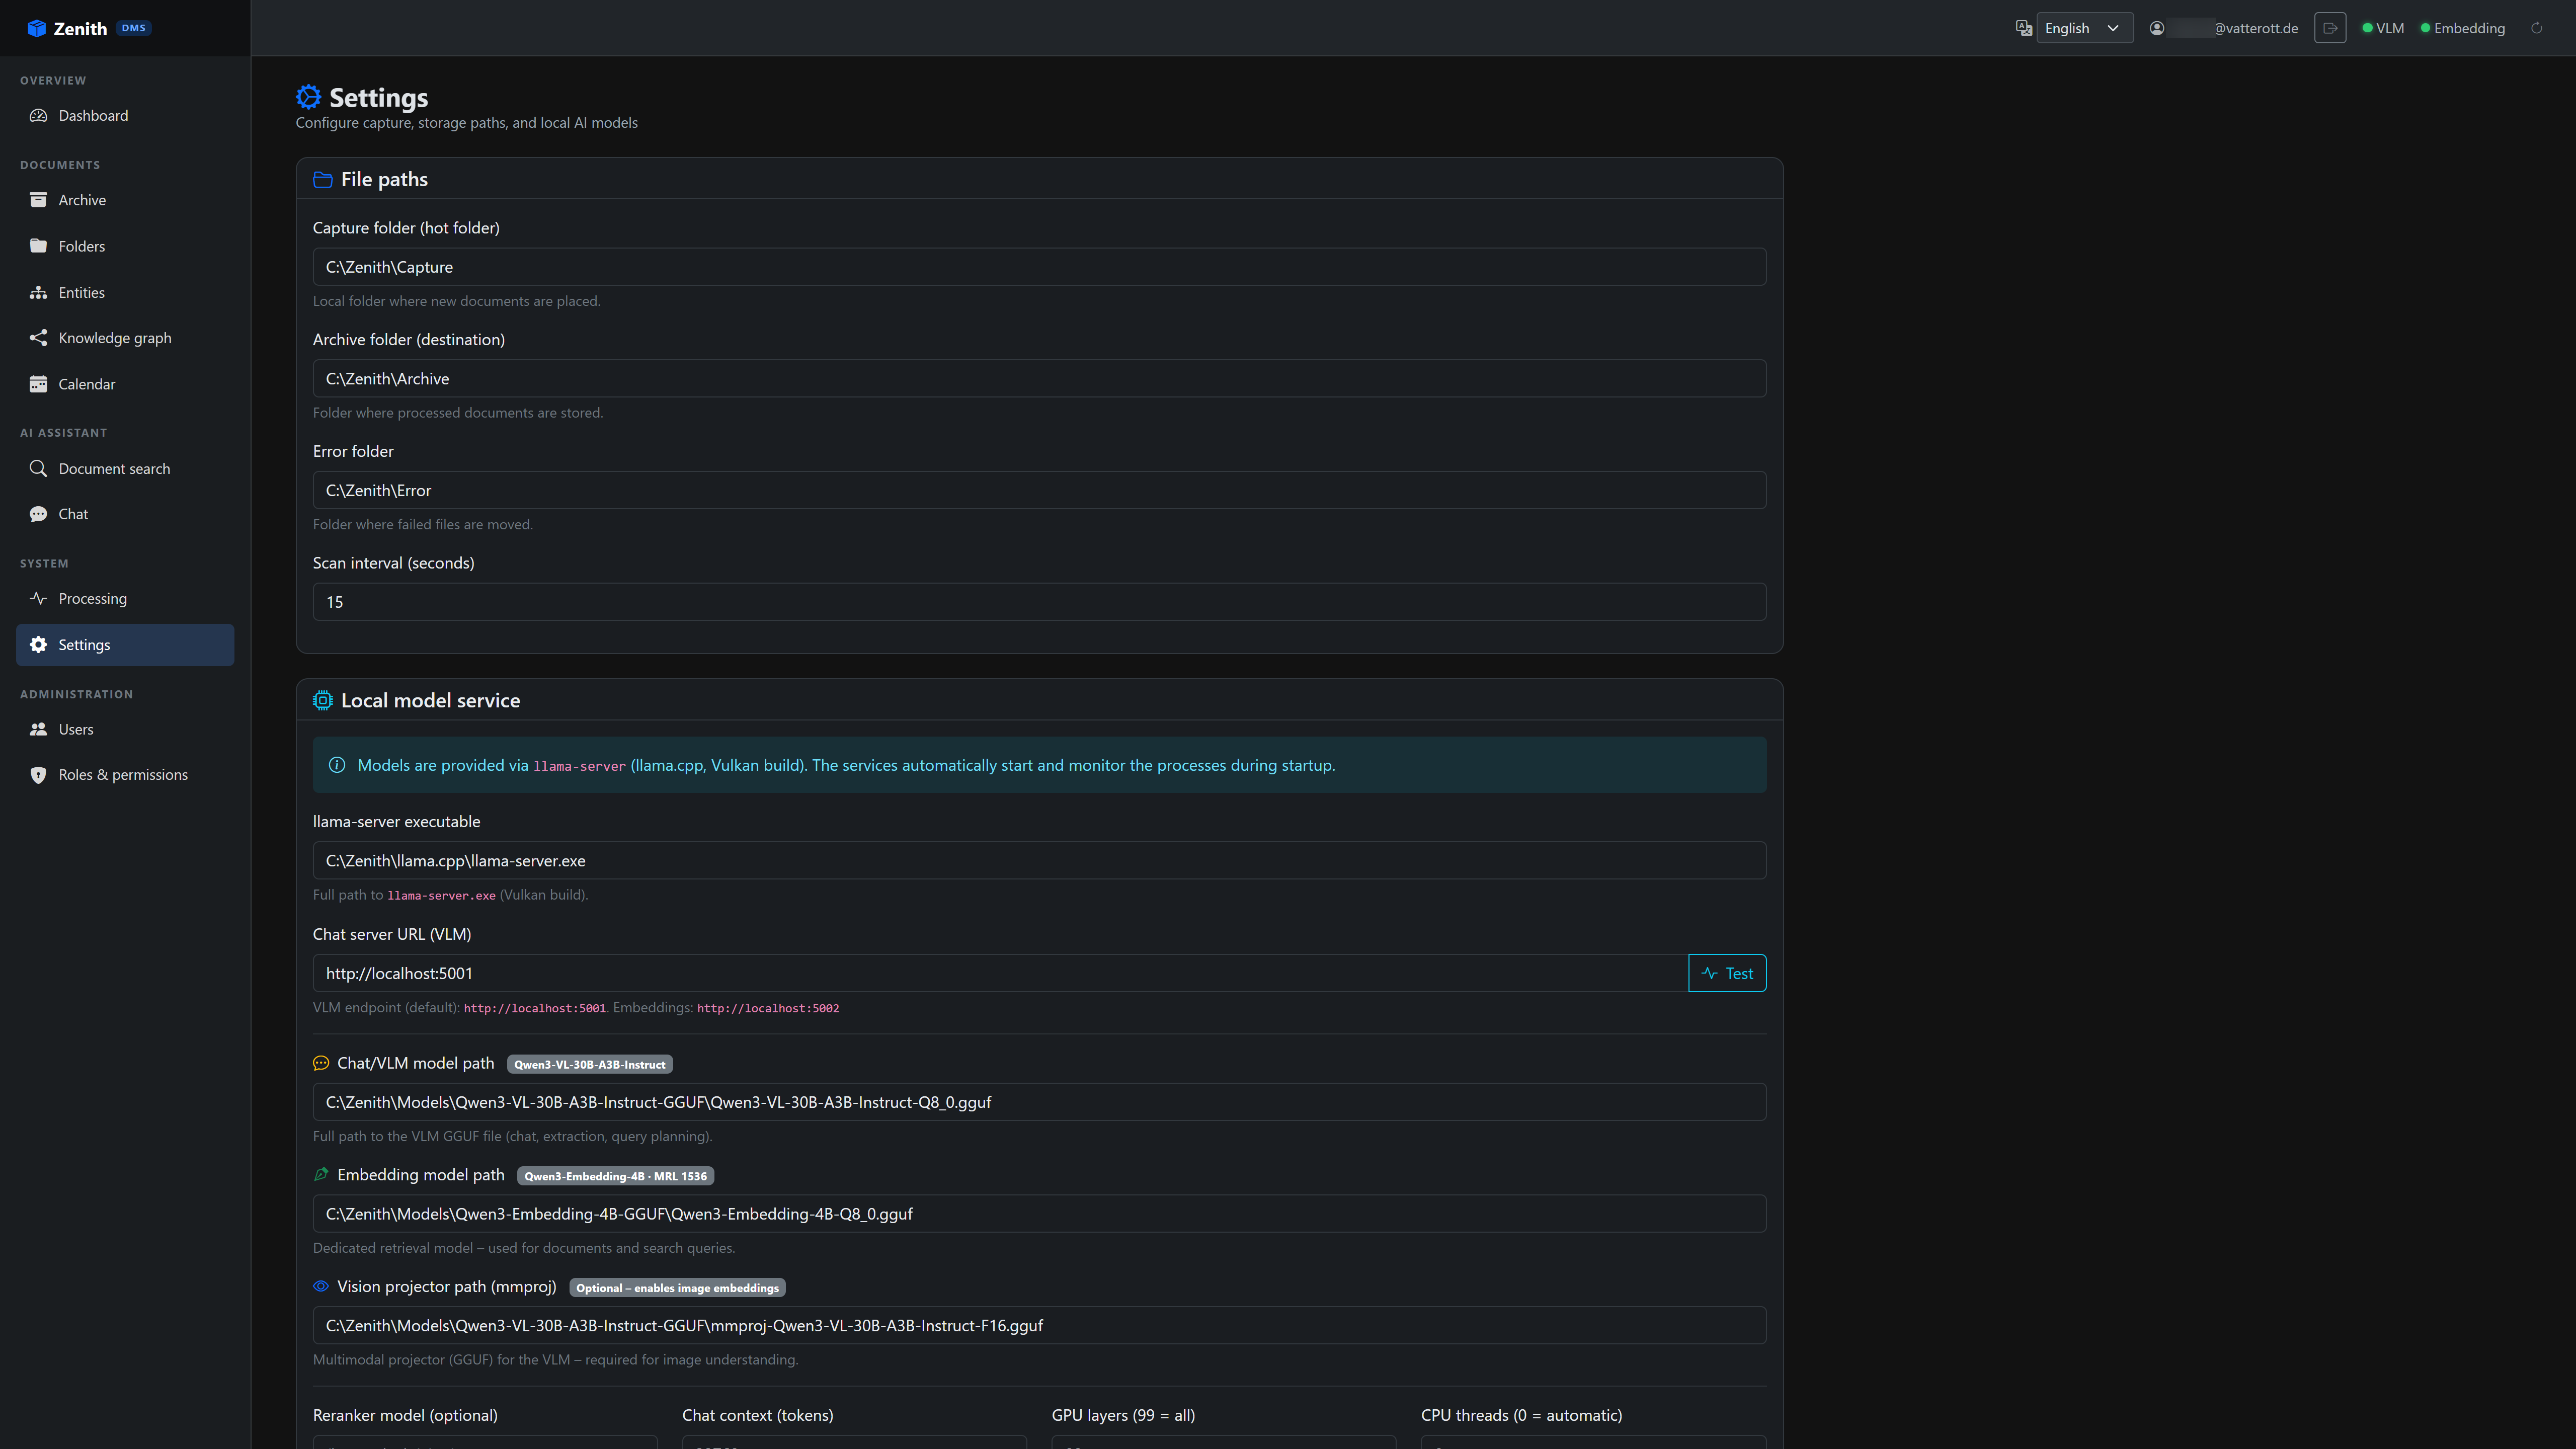Click the "File paths" section heading

[x=384, y=180]
